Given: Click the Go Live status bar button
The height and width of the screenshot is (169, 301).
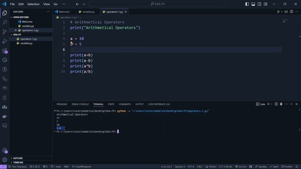Looking at the screenshot, I should point(240,167).
